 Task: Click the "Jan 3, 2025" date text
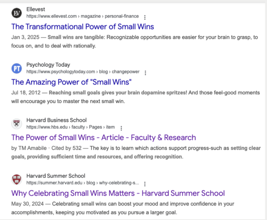coord(25,37)
